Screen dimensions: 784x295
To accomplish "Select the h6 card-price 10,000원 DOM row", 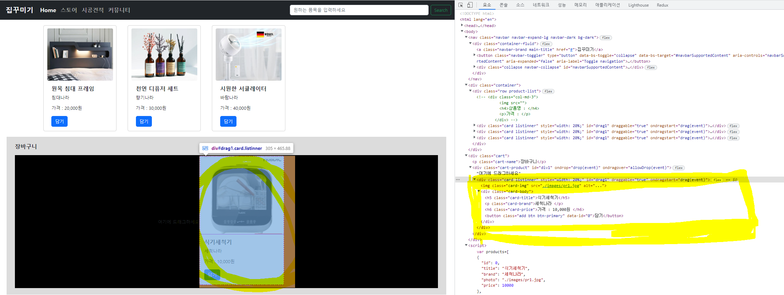I will click(534, 209).
